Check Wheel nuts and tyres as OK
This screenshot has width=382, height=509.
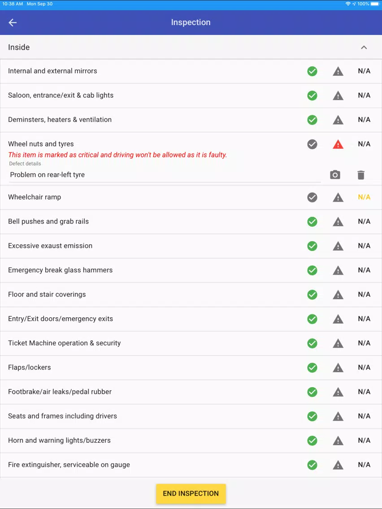click(312, 144)
